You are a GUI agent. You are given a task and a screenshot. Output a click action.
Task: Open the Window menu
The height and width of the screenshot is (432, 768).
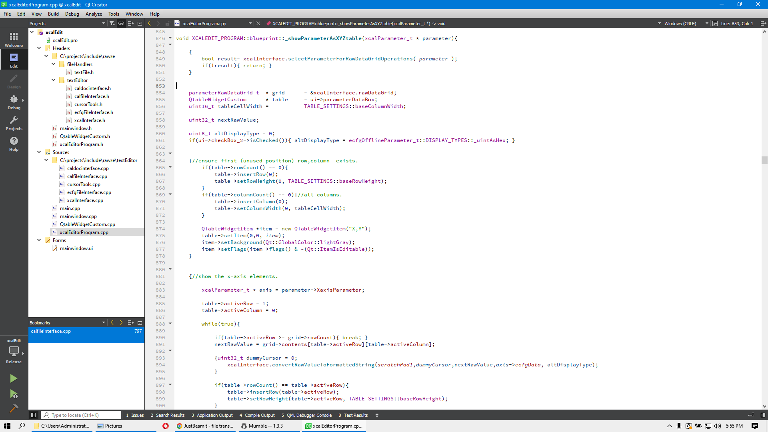(134, 14)
